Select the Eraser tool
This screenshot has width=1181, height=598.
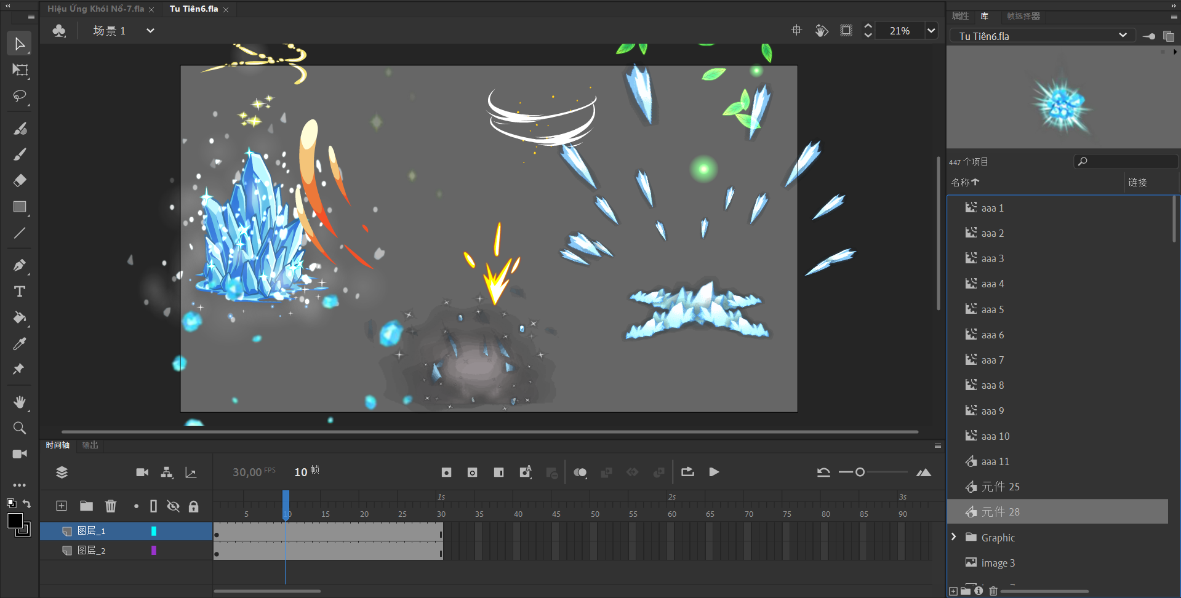[x=20, y=180]
